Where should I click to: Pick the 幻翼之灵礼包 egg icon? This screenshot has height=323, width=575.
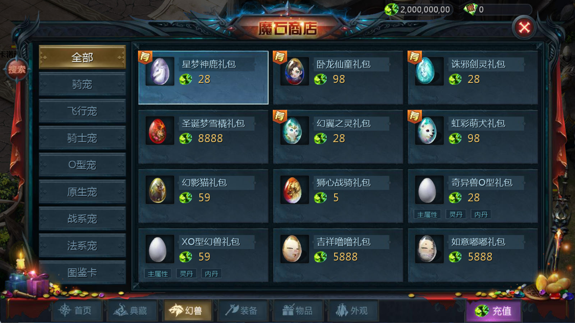tap(295, 131)
